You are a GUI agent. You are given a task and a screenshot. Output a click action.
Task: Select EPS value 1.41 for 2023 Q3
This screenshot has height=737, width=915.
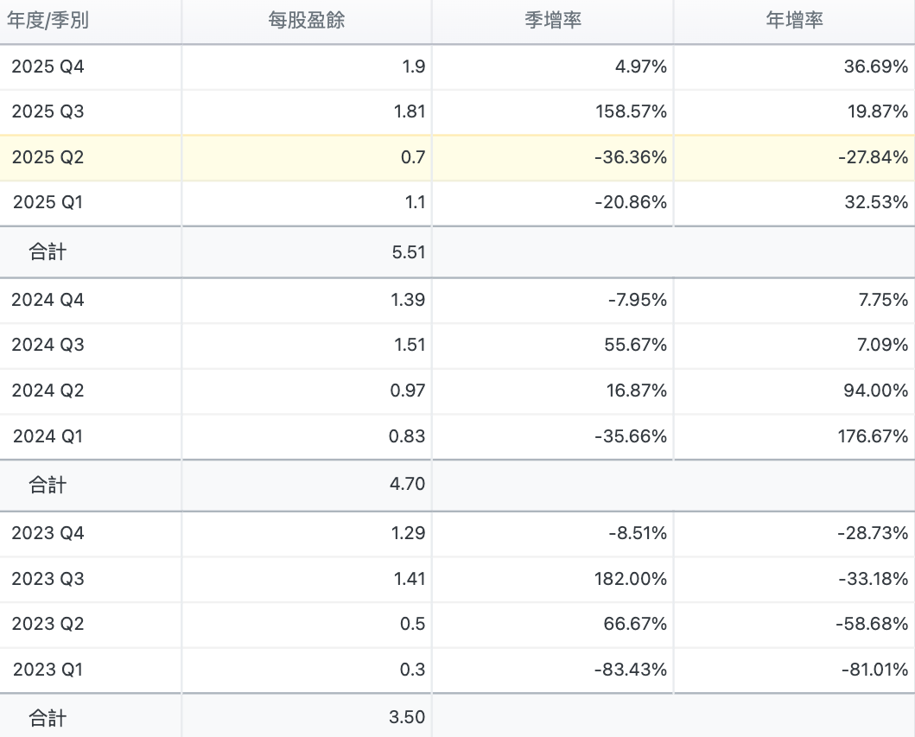(409, 579)
